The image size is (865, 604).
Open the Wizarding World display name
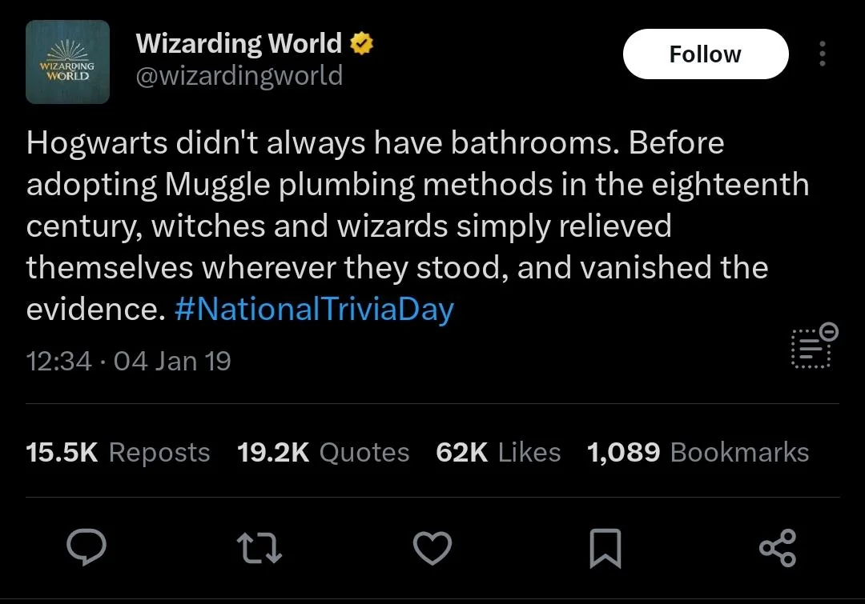239,43
